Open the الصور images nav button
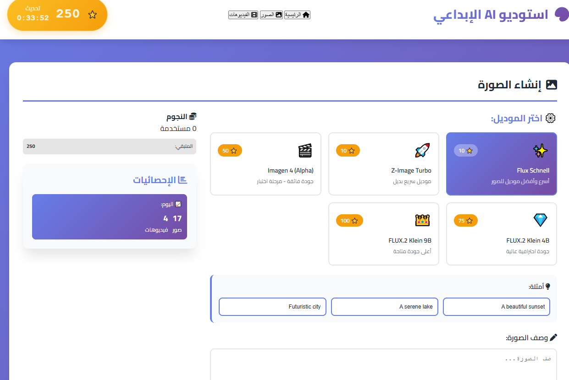The image size is (569, 380). (271, 15)
